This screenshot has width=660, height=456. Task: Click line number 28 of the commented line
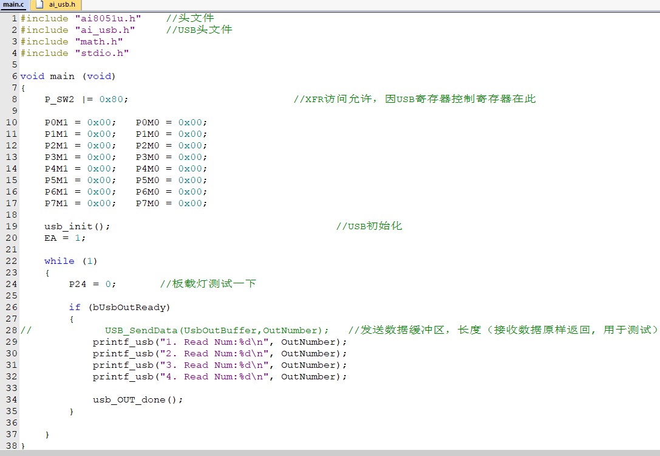[12, 330]
